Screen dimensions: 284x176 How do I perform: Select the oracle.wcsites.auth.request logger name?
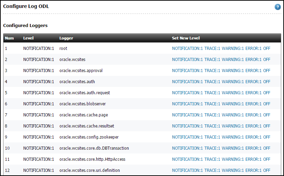(84, 93)
